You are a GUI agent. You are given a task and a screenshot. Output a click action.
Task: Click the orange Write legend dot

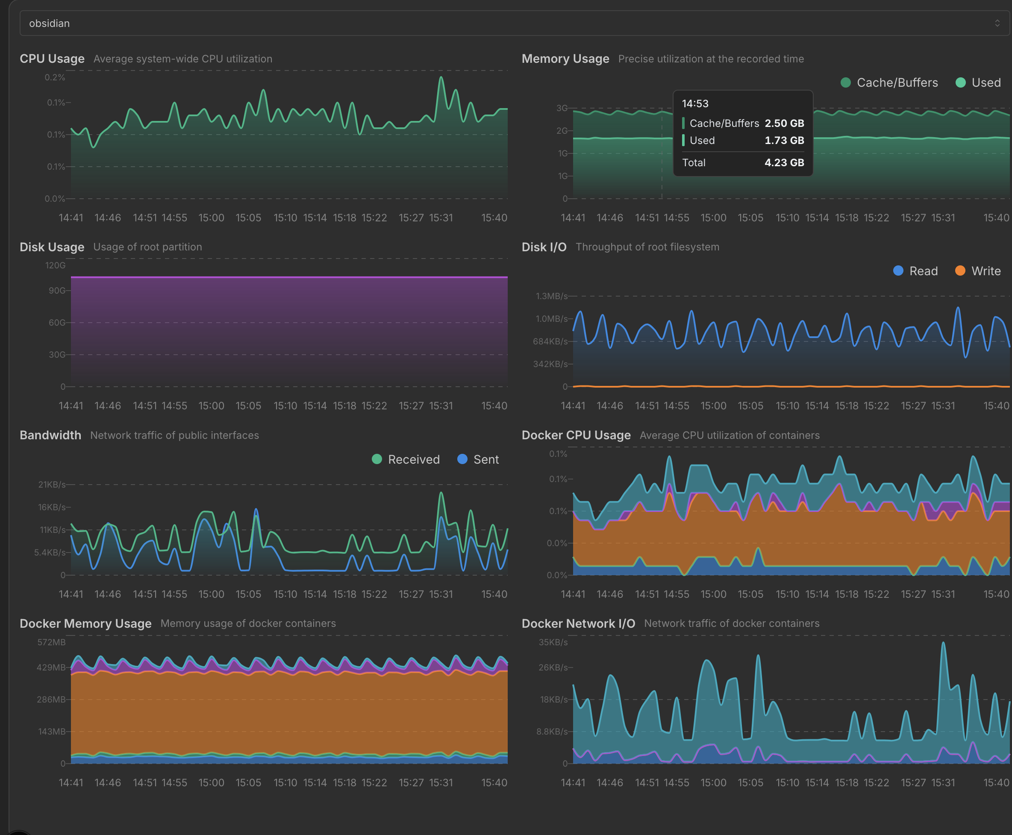click(x=960, y=271)
